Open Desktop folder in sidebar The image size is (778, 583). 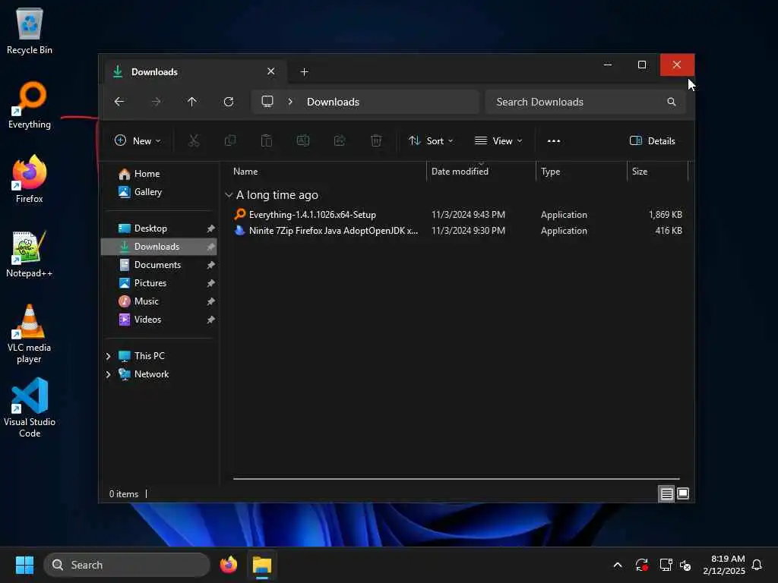pos(151,228)
